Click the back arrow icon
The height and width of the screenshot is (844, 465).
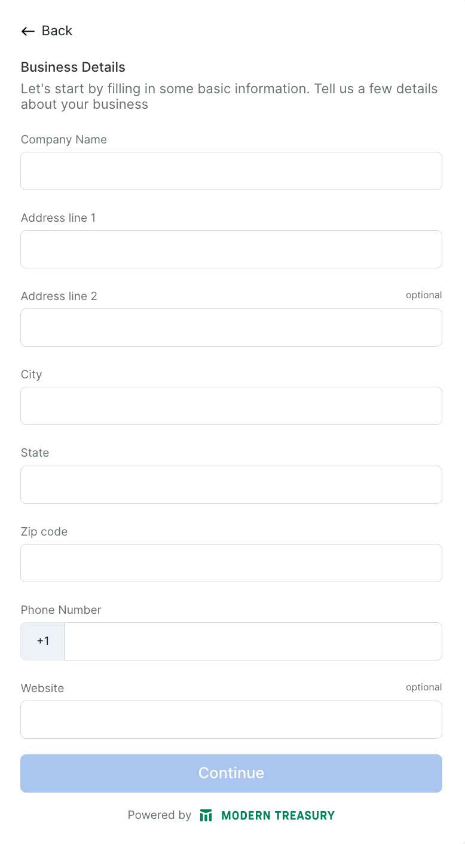27,30
